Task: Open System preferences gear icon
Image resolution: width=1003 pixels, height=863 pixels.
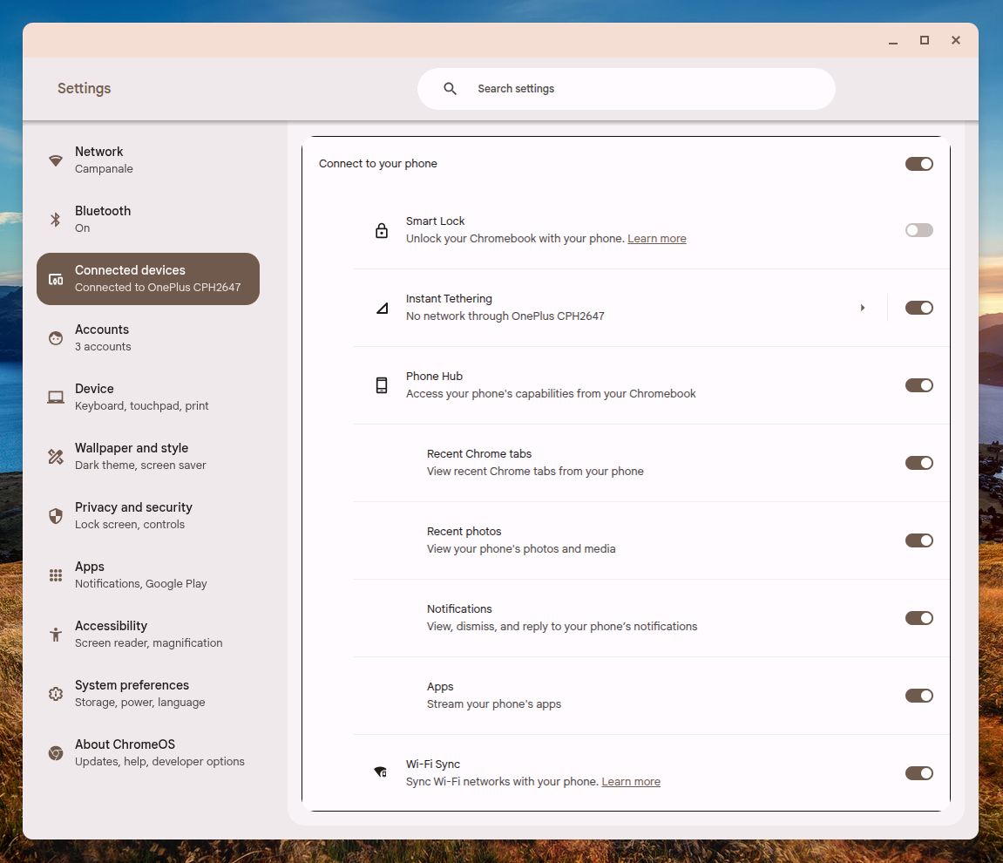Action: pyautogui.click(x=55, y=693)
